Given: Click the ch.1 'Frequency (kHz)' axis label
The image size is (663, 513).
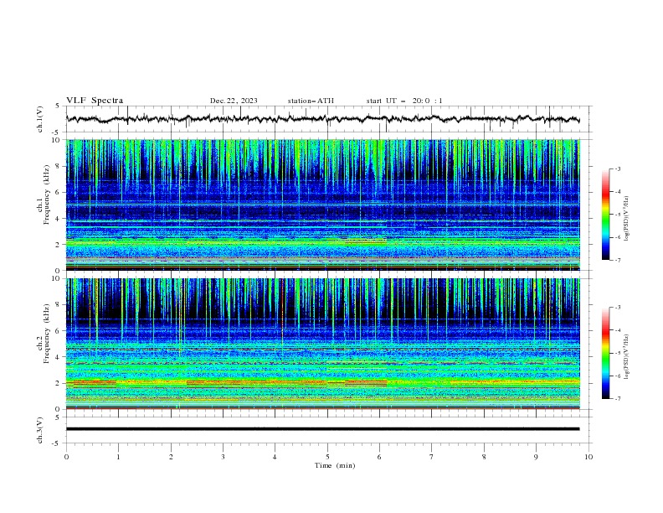Looking at the screenshot, I should (47, 194).
